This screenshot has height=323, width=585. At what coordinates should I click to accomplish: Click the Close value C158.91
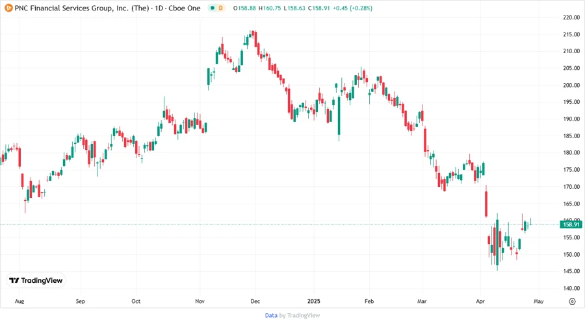pos(319,8)
